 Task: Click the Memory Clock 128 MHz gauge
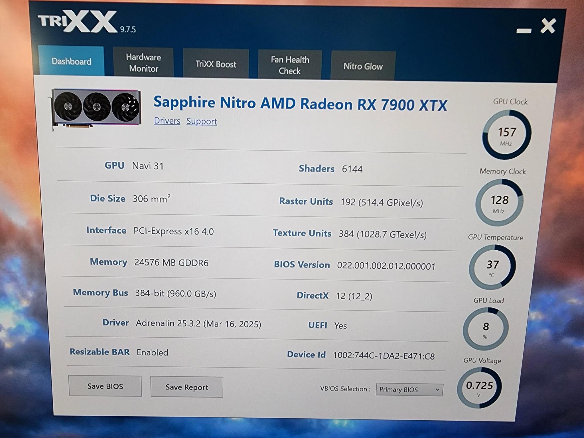pyautogui.click(x=499, y=203)
